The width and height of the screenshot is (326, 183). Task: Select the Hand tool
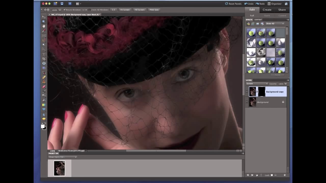(44, 26)
